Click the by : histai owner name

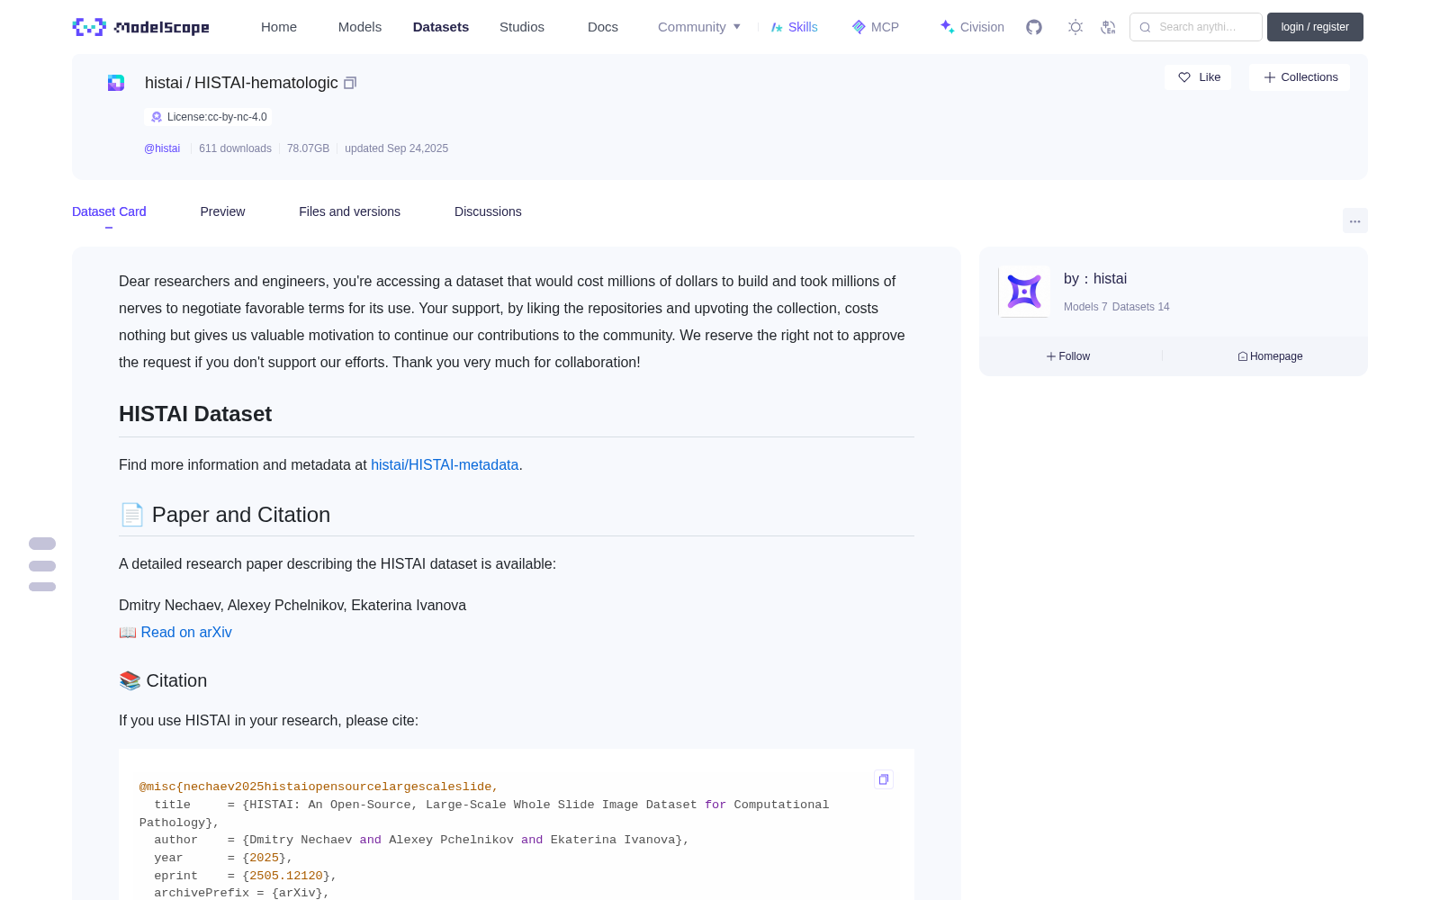coord(1095,279)
